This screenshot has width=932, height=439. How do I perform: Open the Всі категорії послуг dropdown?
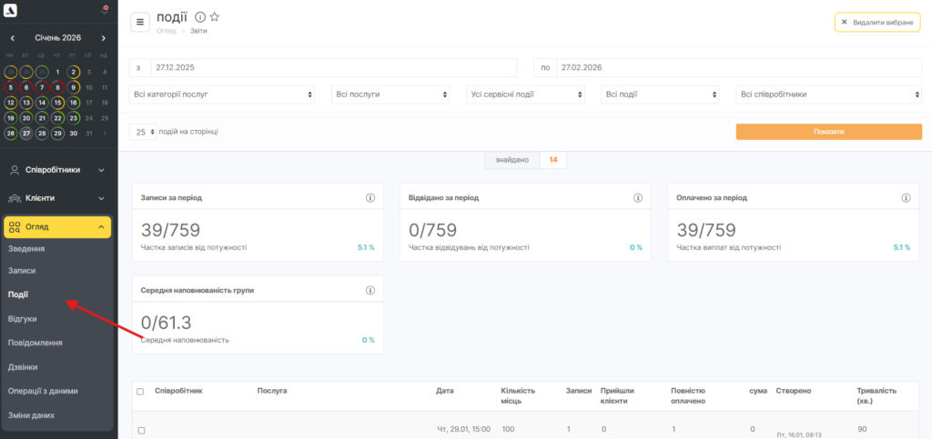pyautogui.click(x=223, y=94)
